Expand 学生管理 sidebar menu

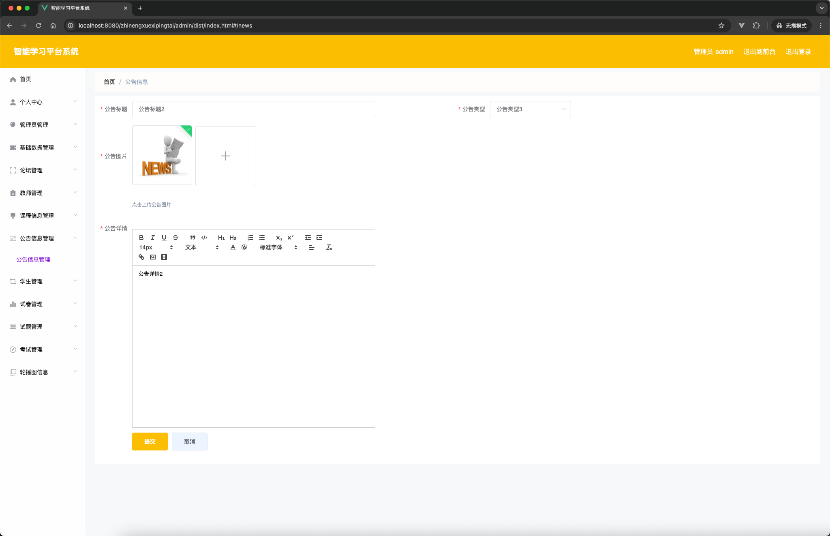[x=43, y=281]
